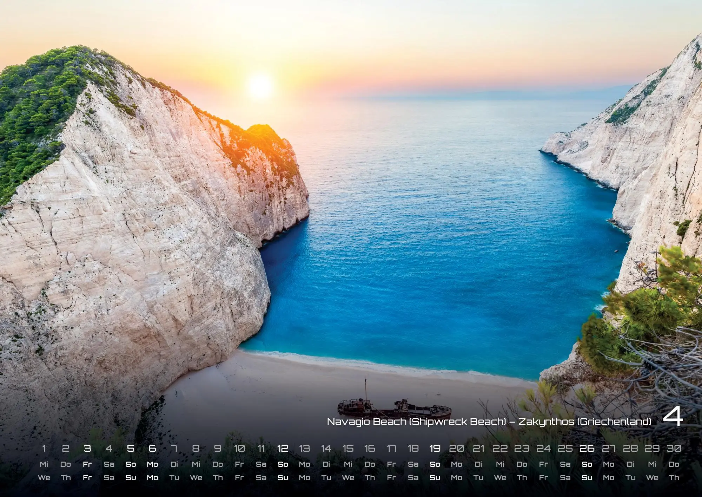Image resolution: width=702 pixels, height=497 pixels.
Task: Click the large month number 4
Action: (x=673, y=418)
